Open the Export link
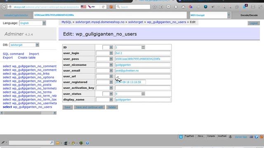 [8, 58]
